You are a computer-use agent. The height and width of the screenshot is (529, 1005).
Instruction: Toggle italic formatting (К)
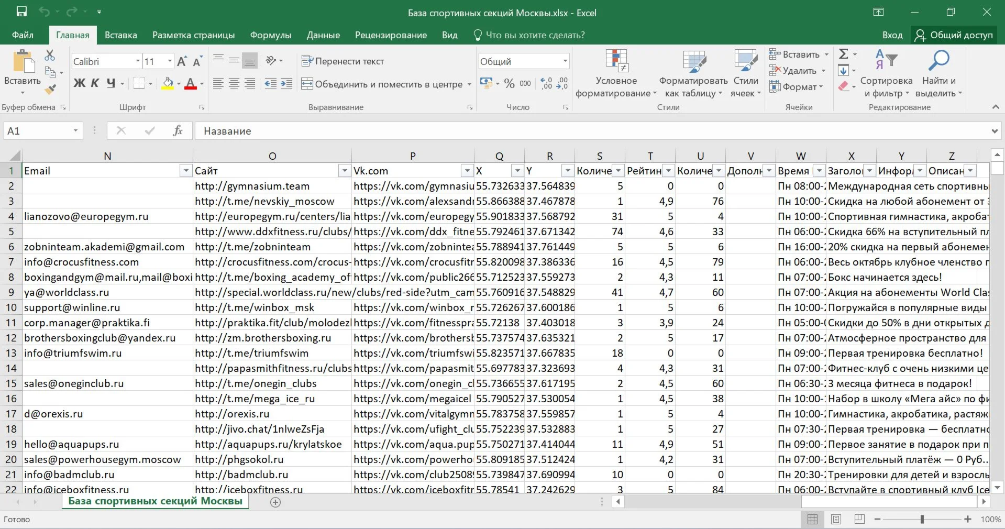tap(95, 83)
